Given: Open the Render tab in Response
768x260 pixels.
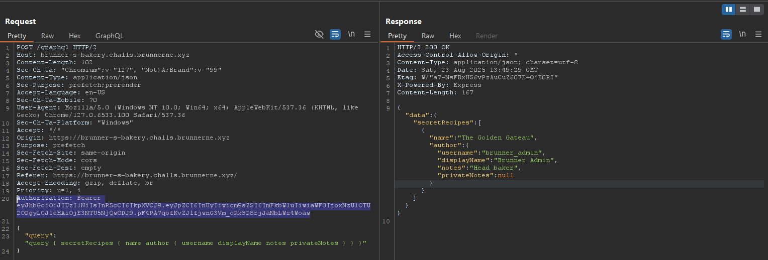Looking at the screenshot, I should pyautogui.click(x=487, y=36).
